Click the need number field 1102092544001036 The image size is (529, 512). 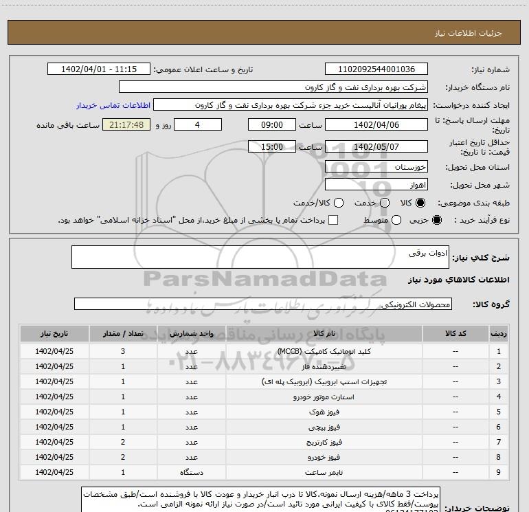[376, 69]
